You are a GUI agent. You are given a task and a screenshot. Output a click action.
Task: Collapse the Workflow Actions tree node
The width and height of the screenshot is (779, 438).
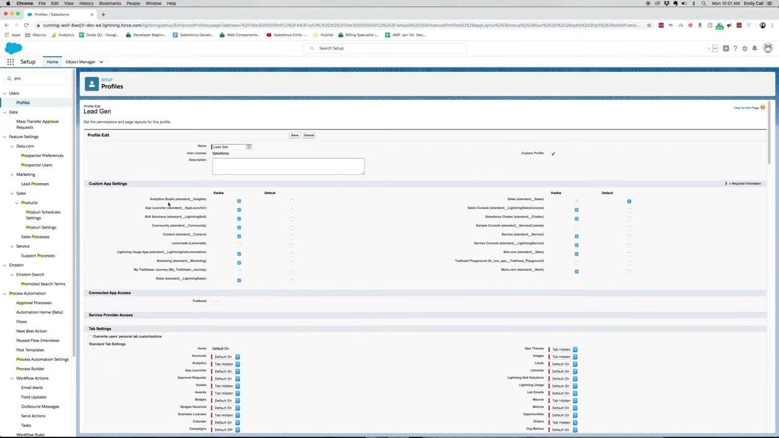12,378
